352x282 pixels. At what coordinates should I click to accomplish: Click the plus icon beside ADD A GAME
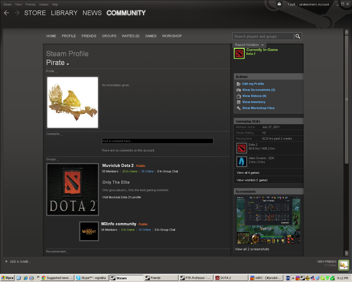(x=6, y=261)
